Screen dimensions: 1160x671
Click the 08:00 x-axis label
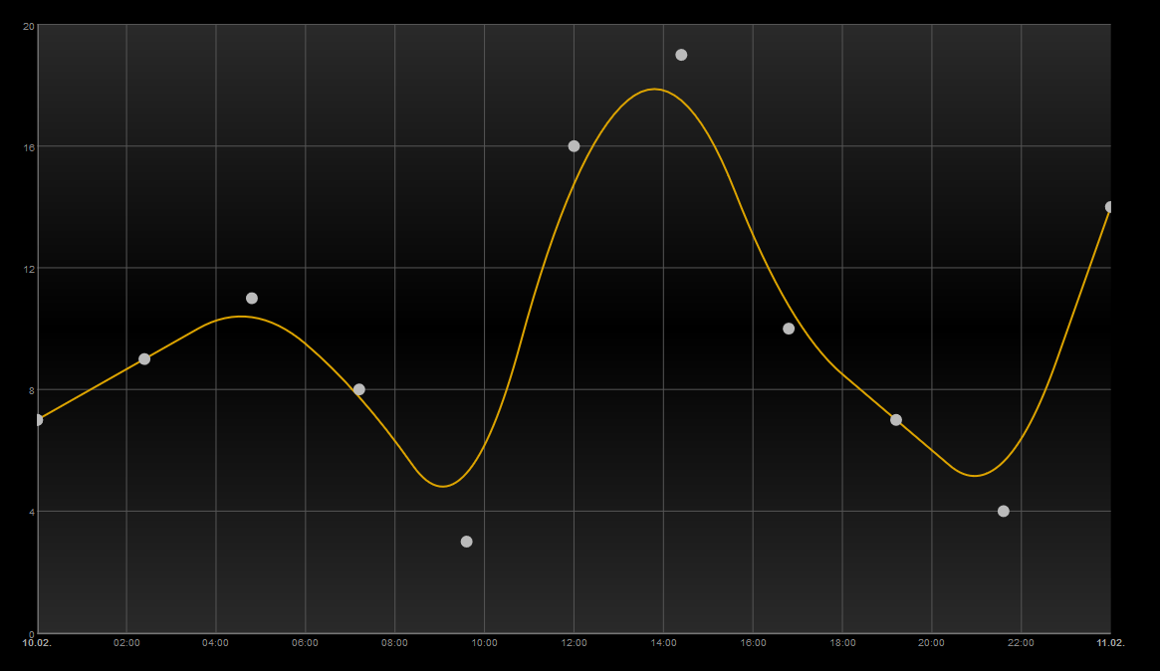394,643
